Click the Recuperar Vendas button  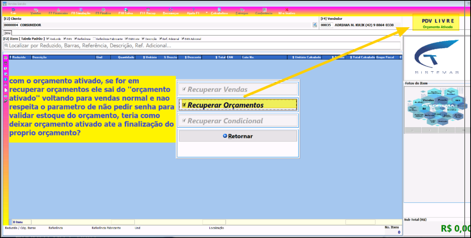click(238, 89)
